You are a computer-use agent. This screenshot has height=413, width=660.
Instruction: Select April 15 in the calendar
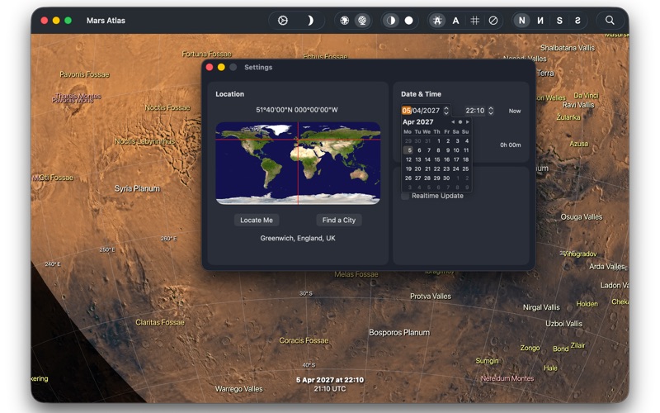click(x=437, y=159)
